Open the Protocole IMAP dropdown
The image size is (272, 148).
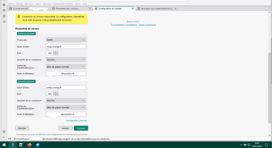coord(66,40)
